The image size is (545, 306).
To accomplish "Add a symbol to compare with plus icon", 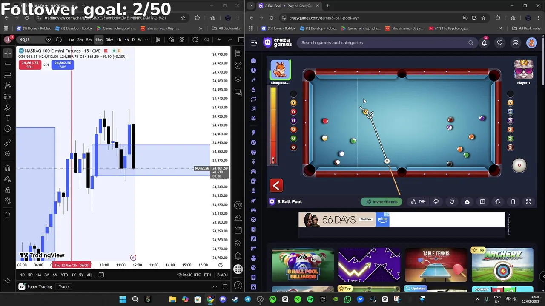I will pyautogui.click(x=59, y=40).
